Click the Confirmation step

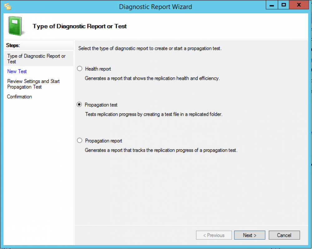click(x=19, y=97)
